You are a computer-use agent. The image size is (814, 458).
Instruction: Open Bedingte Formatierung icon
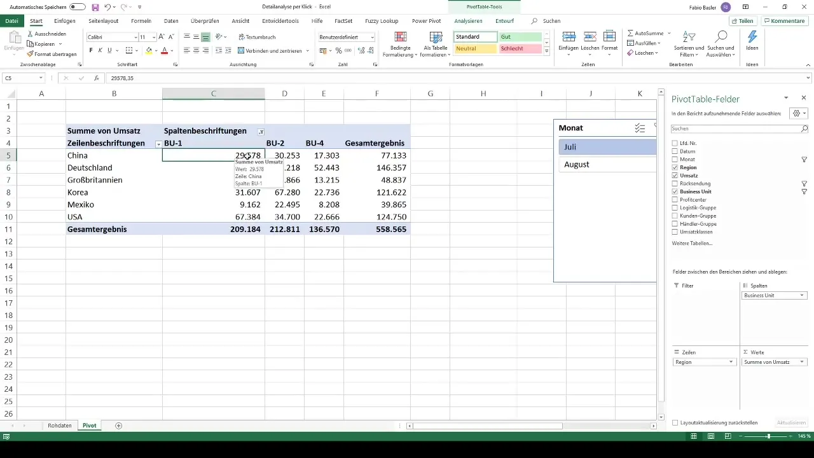tap(400, 37)
